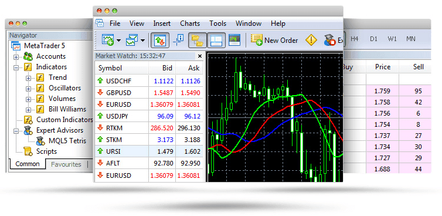Open the Insert menu
This screenshot has height=216, width=442.
162,23
